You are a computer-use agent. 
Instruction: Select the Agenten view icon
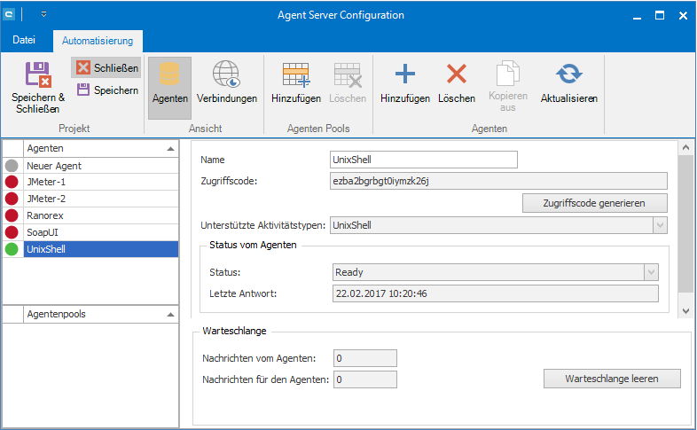(x=169, y=76)
